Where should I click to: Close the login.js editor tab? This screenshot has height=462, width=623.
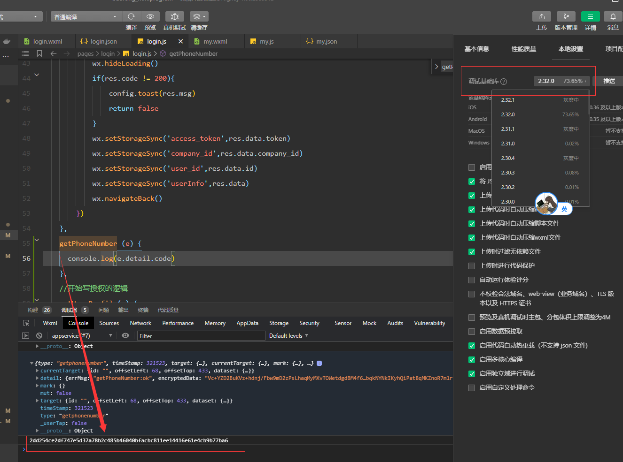point(180,41)
